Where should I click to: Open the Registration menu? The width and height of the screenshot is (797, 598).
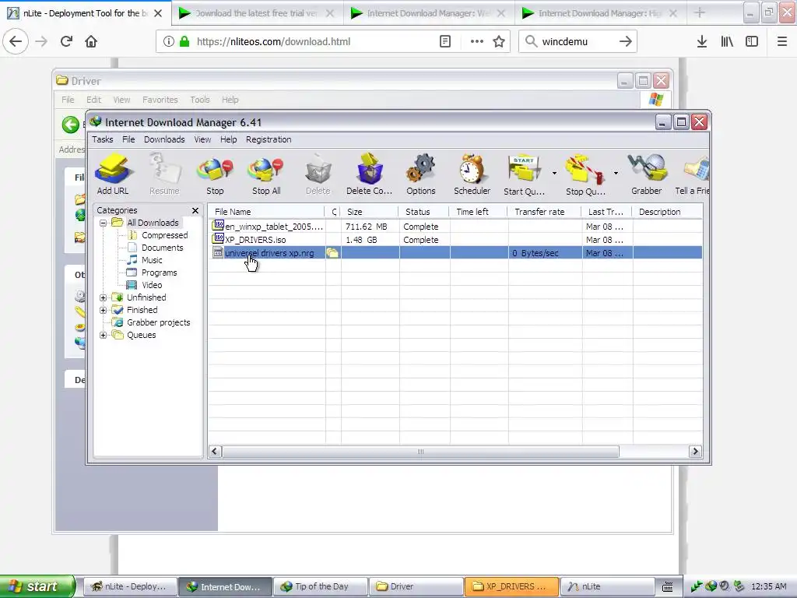(269, 139)
